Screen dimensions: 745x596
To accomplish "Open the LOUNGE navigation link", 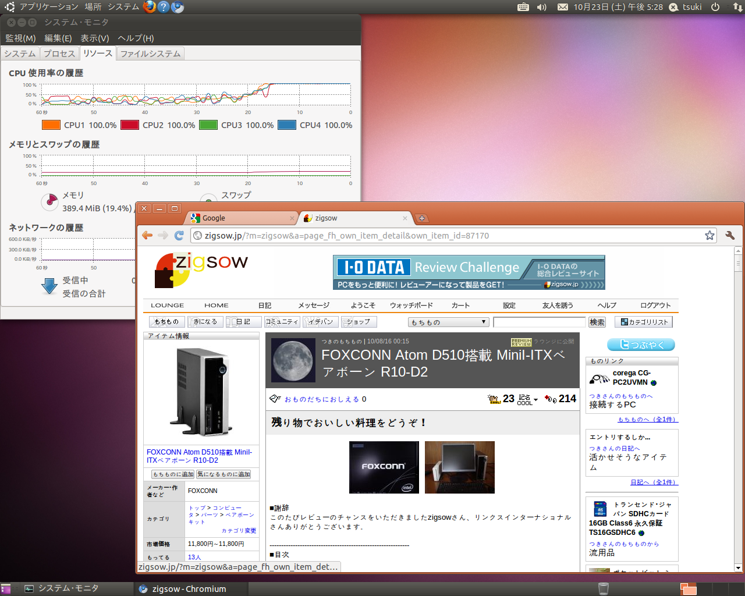I will coord(167,305).
